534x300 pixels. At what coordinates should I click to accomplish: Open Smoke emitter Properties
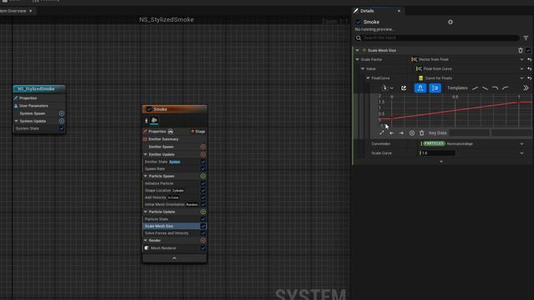[x=158, y=132]
